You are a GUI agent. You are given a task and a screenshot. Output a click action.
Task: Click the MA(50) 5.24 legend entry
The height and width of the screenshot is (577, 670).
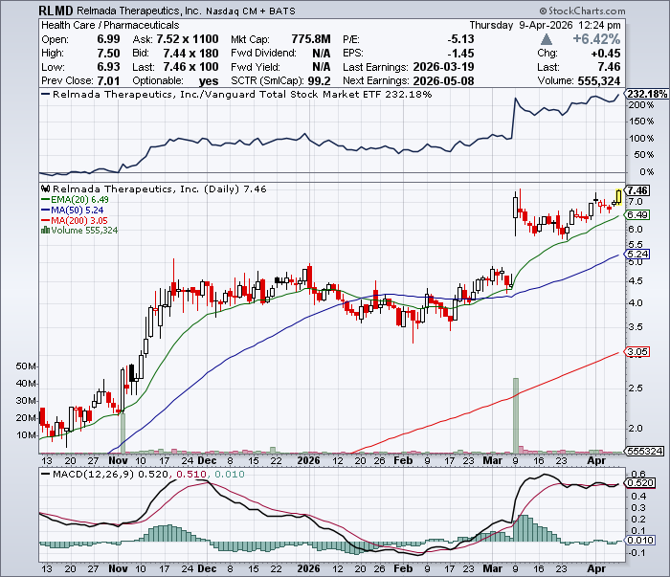pyautogui.click(x=72, y=211)
